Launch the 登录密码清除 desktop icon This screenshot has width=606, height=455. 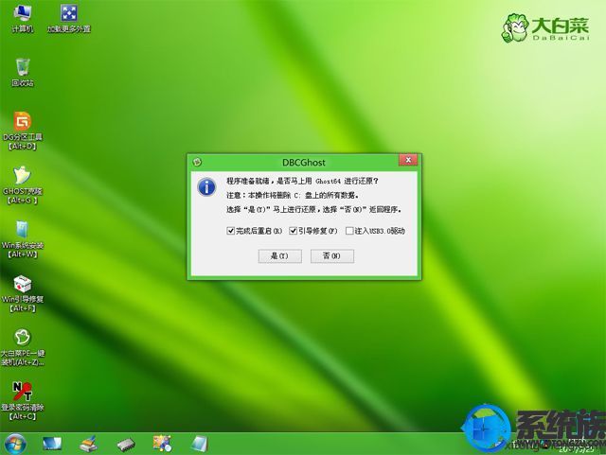coord(23,400)
